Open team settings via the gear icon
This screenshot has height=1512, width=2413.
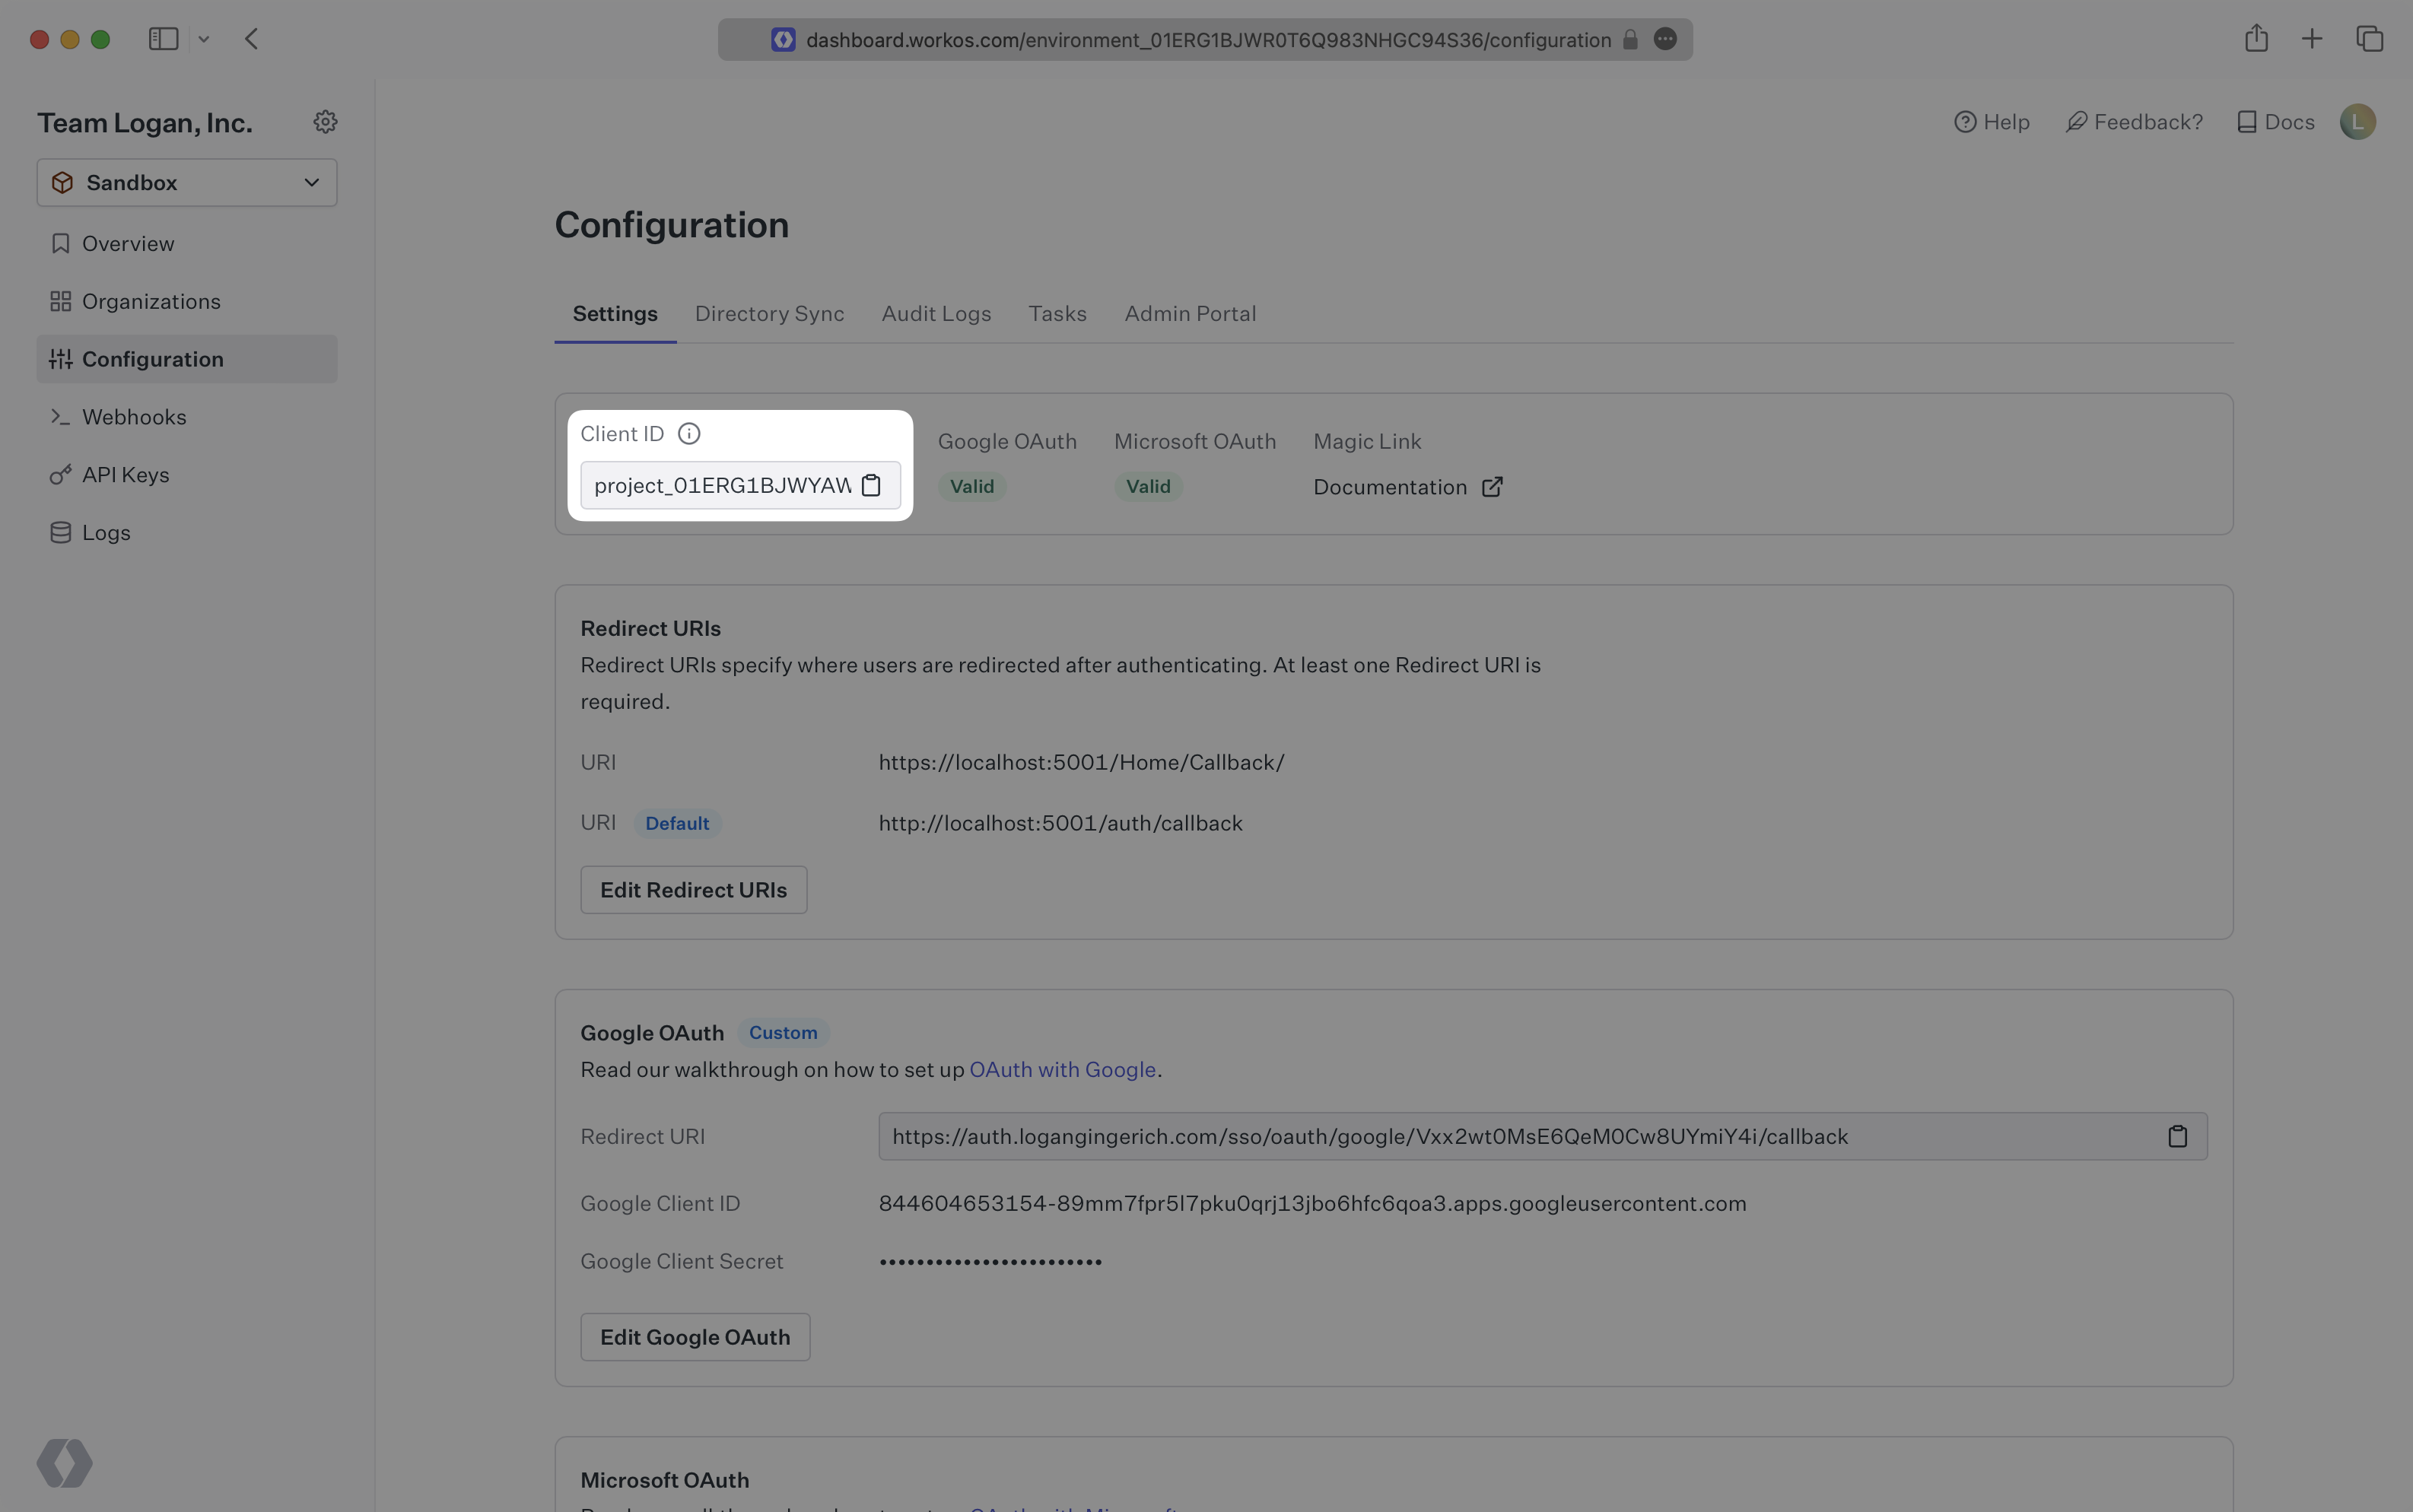click(325, 121)
